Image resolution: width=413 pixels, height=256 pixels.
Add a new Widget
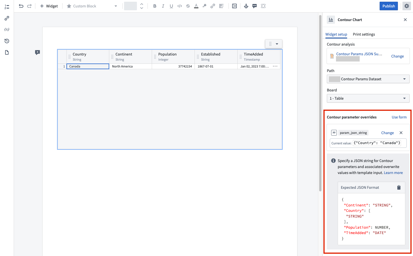point(49,6)
